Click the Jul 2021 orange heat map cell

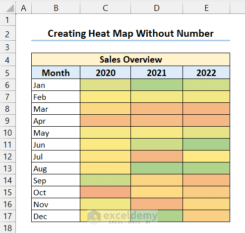[x=157, y=156]
